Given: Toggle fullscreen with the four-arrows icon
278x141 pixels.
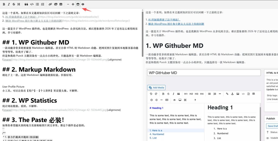Looking at the screenshot, I should click(x=73, y=4).
